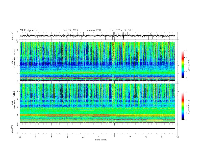200x154 pixels.
Task: Select the date "Jan. 24, 2023"
Action: (x=70, y=30)
